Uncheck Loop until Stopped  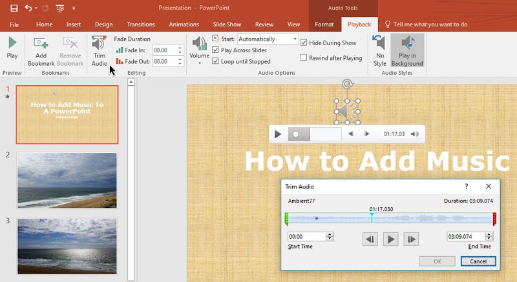pos(215,61)
